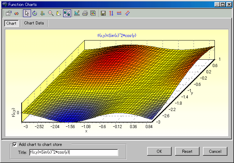The height and width of the screenshot is (163, 234).
Task: Click the horizontal red-blue arrows icon
Action: (x=119, y=14)
